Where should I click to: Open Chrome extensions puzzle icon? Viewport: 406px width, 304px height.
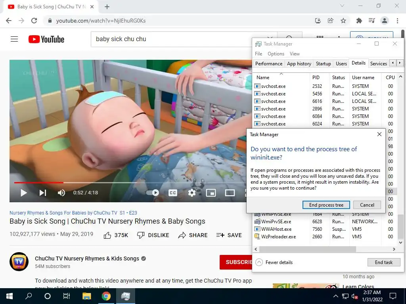click(359, 21)
